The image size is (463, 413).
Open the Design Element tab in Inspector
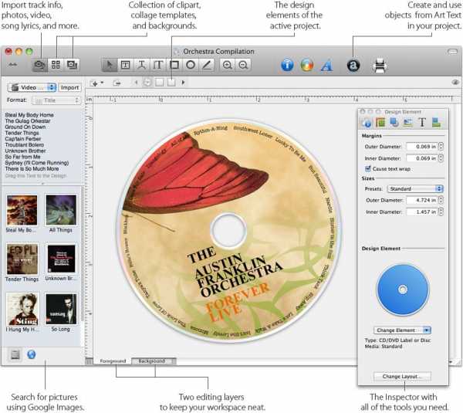click(x=367, y=122)
